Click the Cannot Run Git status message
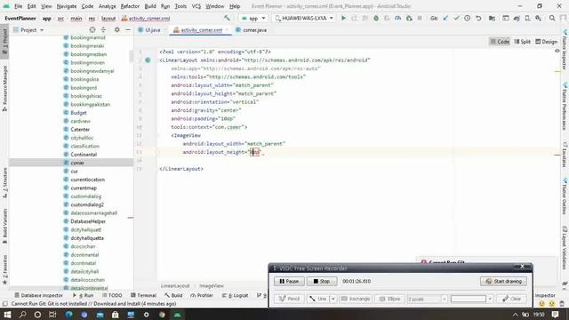Screen dimensions: 569x320 (x=93, y=304)
